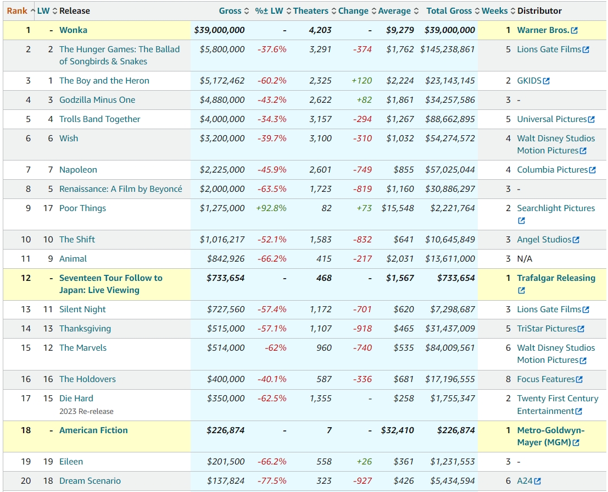The height and width of the screenshot is (492, 608).
Task: Click external link icon beside Angel Studios
Action: 576,240
